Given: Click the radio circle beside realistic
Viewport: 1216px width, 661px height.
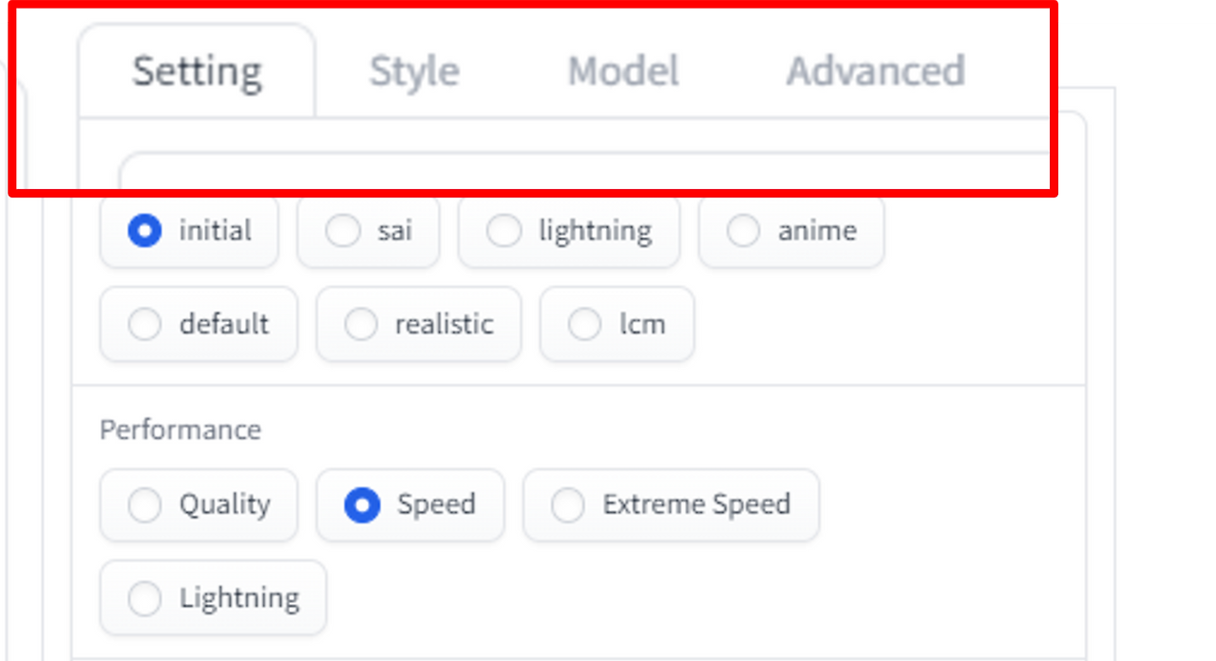Looking at the screenshot, I should 361,325.
